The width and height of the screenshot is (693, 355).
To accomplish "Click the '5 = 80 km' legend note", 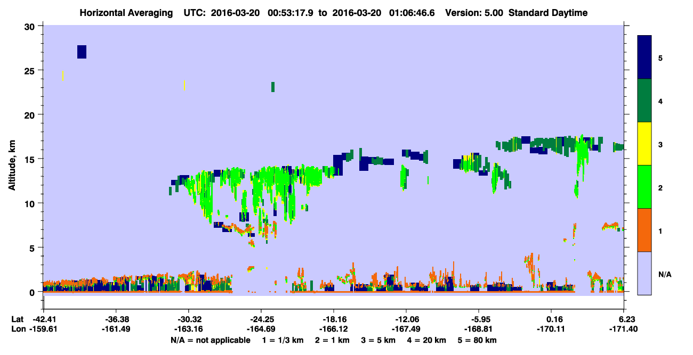I will (x=477, y=340).
